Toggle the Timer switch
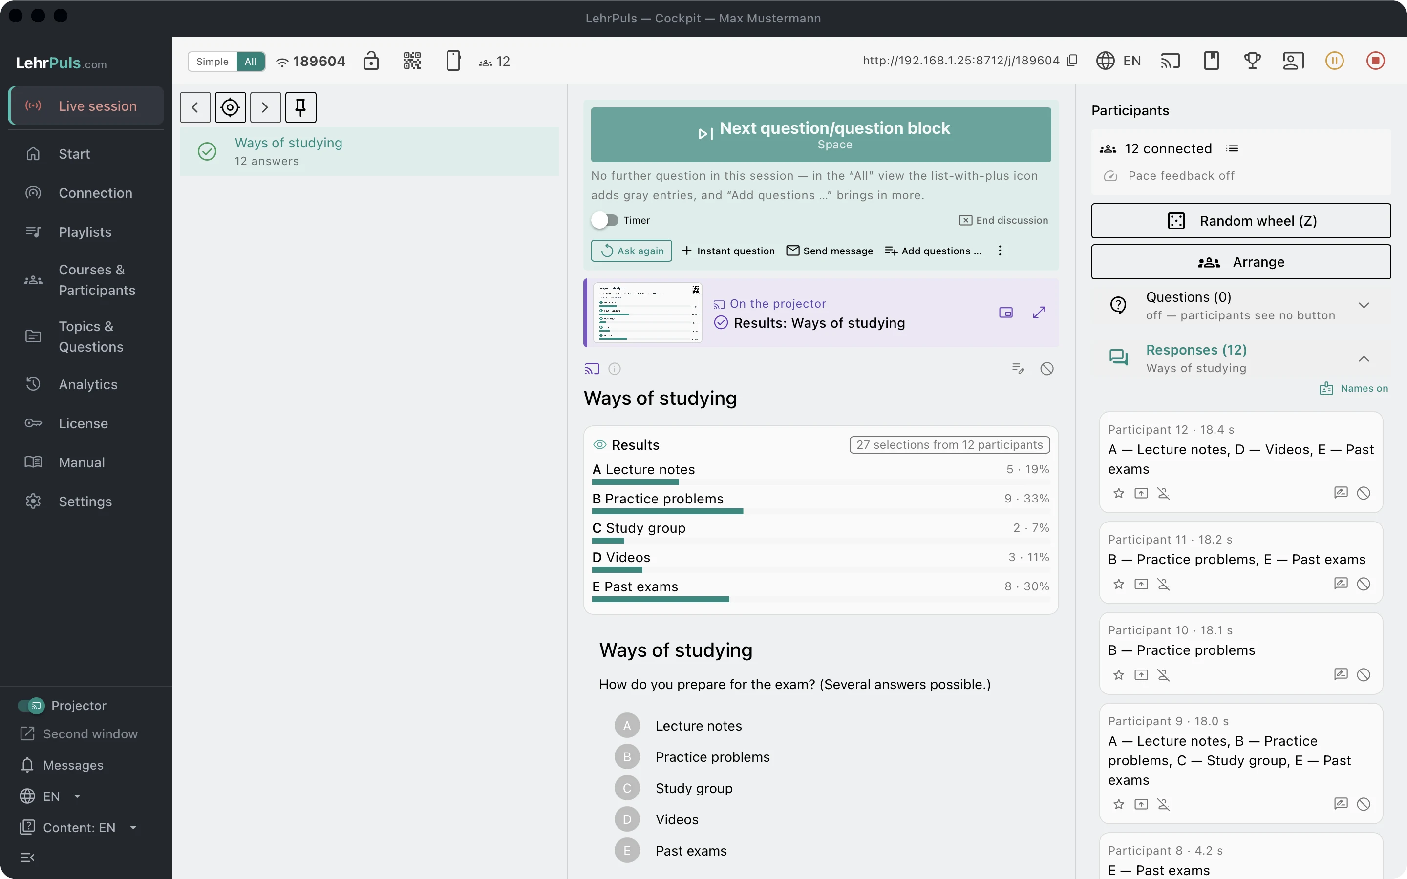This screenshot has height=879, width=1407. (605, 220)
